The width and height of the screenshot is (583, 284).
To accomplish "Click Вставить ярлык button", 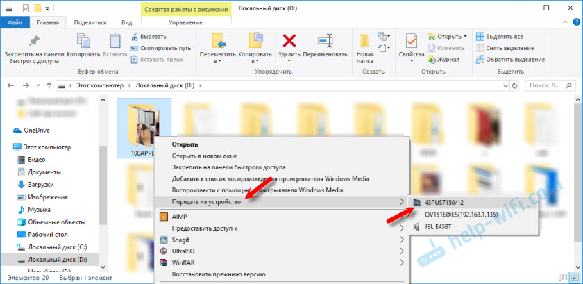I will [157, 59].
